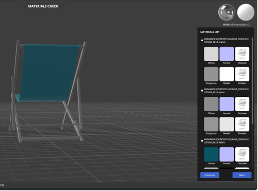The height and width of the screenshot is (191, 258).
Task: Open the empty Emissive slot of the paint material
Action: pyautogui.click(x=242, y=124)
